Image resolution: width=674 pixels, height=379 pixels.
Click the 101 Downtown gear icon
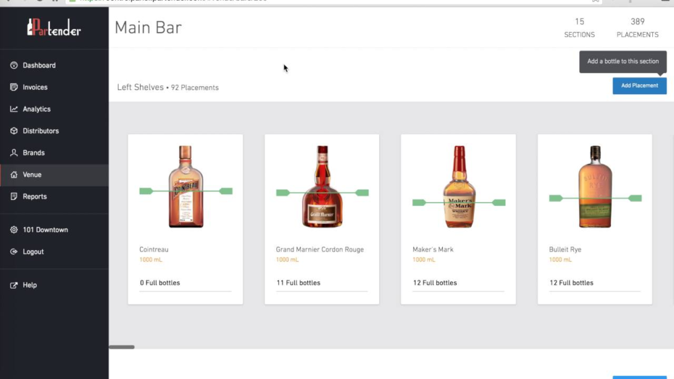[x=14, y=230]
